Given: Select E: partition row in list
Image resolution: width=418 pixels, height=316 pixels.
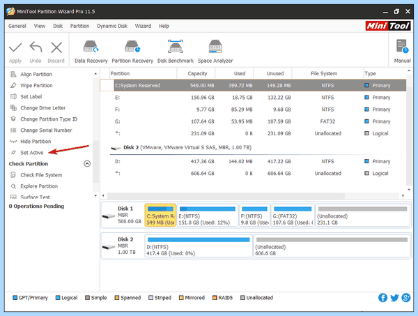Looking at the screenshot, I should tap(253, 98).
